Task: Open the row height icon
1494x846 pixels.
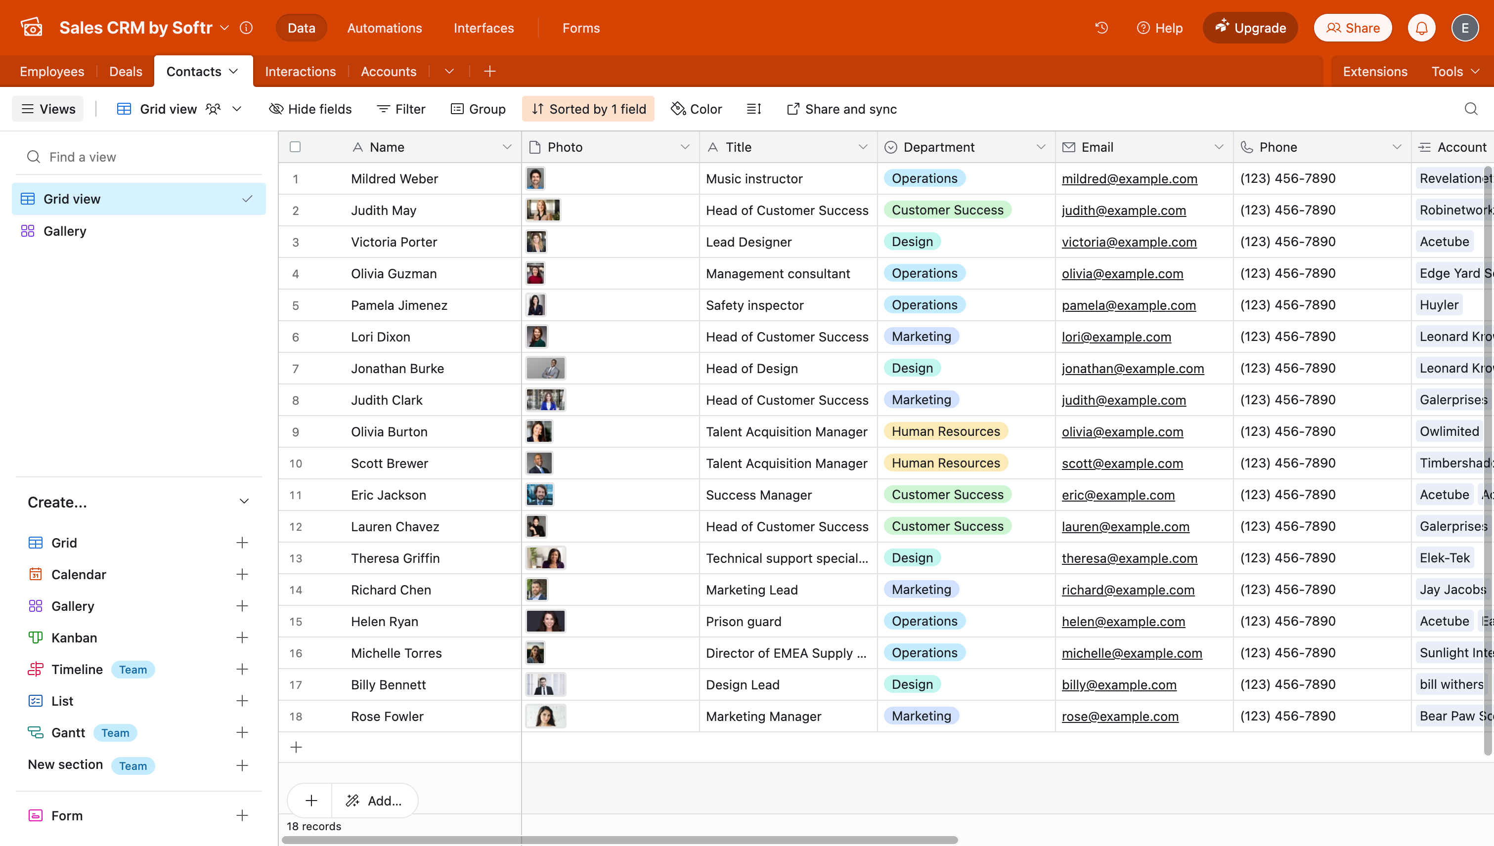Action: pyautogui.click(x=754, y=109)
